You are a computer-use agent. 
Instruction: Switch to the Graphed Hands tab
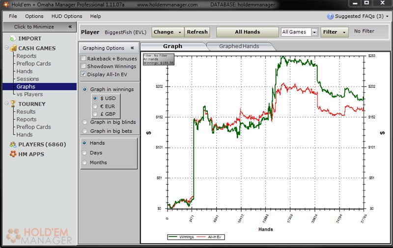tap(239, 46)
